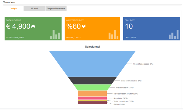Image resolution: width=183 pixels, height=110 pixels.
Task: Select the yellow Verbal commitment funnel segment
Action: click(92, 100)
